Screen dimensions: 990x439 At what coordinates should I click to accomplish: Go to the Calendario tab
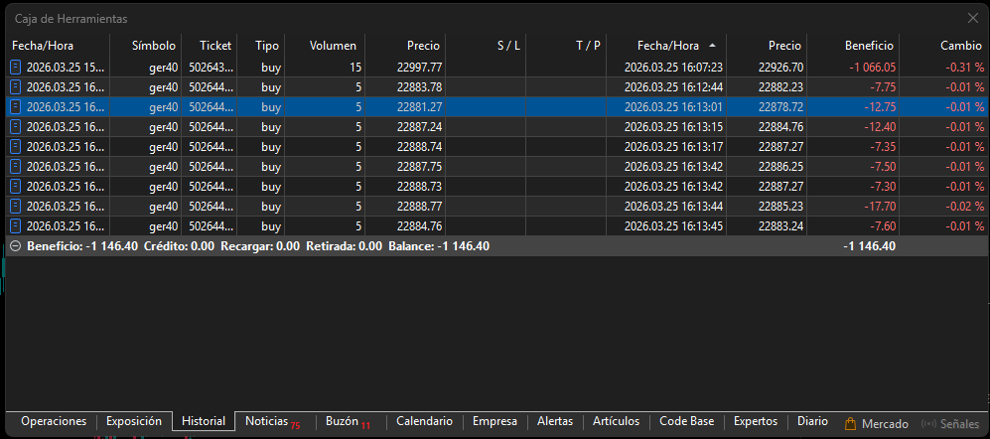click(x=424, y=421)
